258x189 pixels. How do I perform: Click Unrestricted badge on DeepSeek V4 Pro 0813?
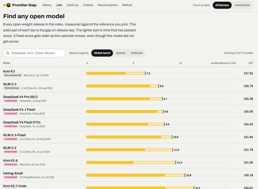(11, 101)
